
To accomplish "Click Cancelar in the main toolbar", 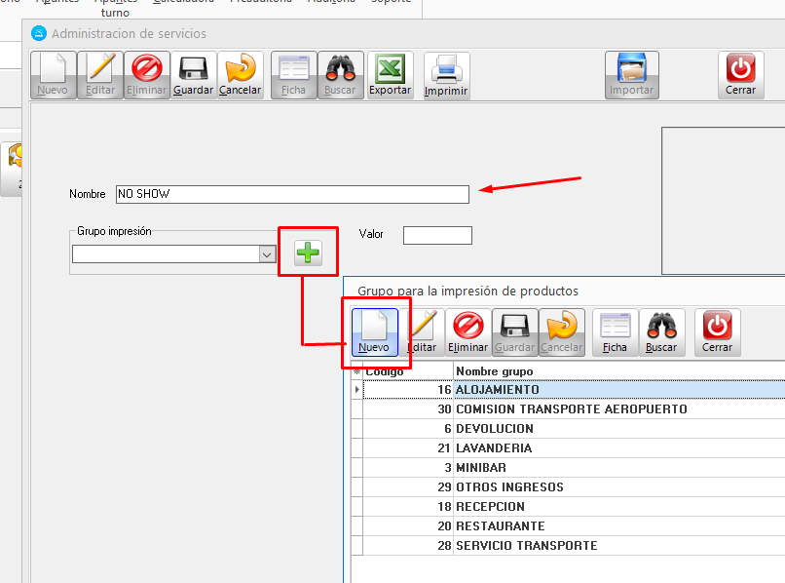I will tap(240, 75).
